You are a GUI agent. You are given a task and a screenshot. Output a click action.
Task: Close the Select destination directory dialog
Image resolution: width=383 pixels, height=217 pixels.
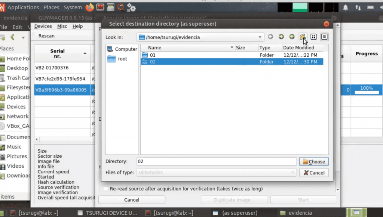pyautogui.click(x=326, y=24)
